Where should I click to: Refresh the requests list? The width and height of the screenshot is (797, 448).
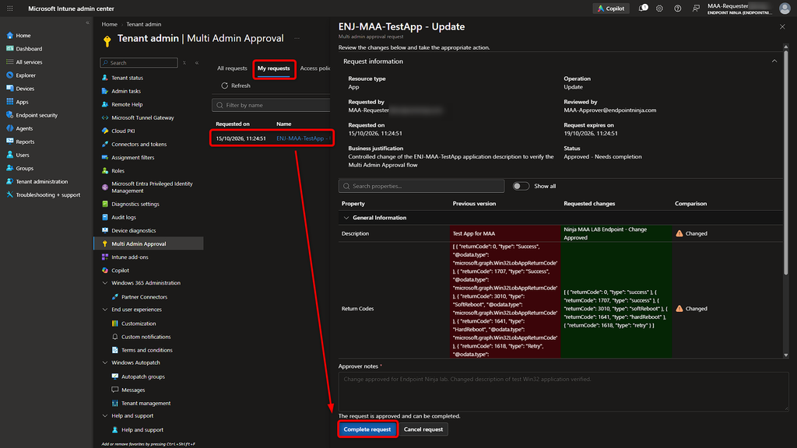[x=235, y=86]
